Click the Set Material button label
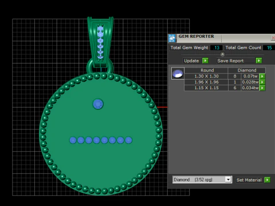The height and width of the screenshot is (206, 275). [x=249, y=180]
